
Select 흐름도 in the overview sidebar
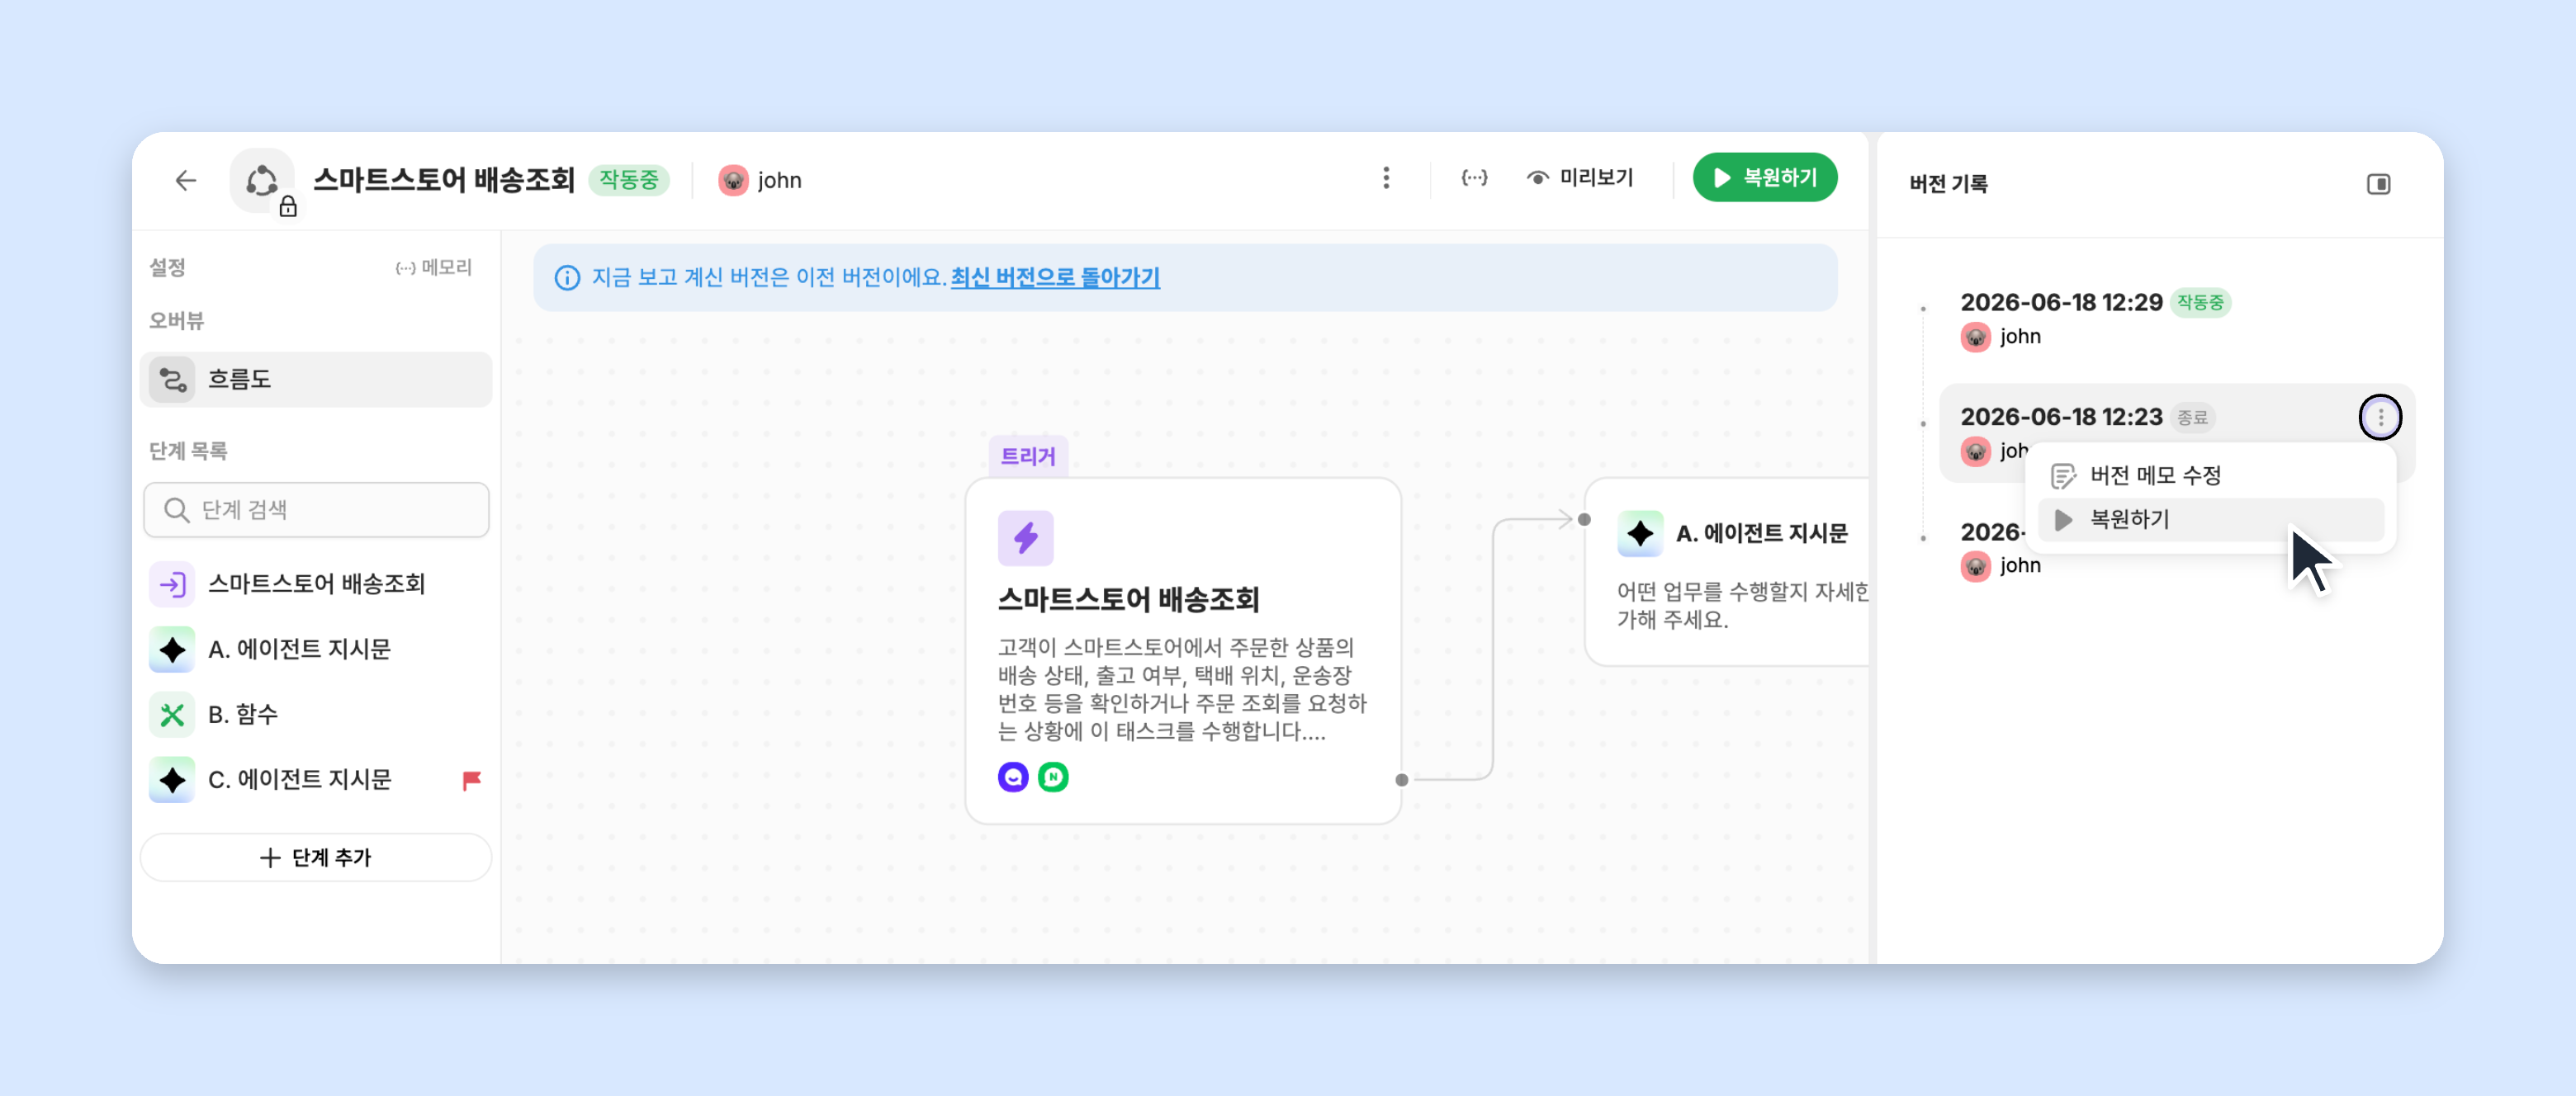[316, 379]
